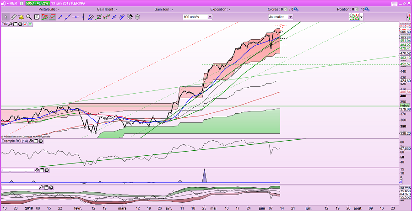
Task: Select the long trend line tool
Action: [68, 17]
